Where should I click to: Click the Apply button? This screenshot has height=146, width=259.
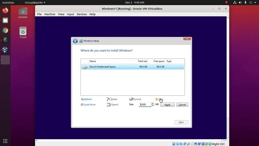point(167,105)
